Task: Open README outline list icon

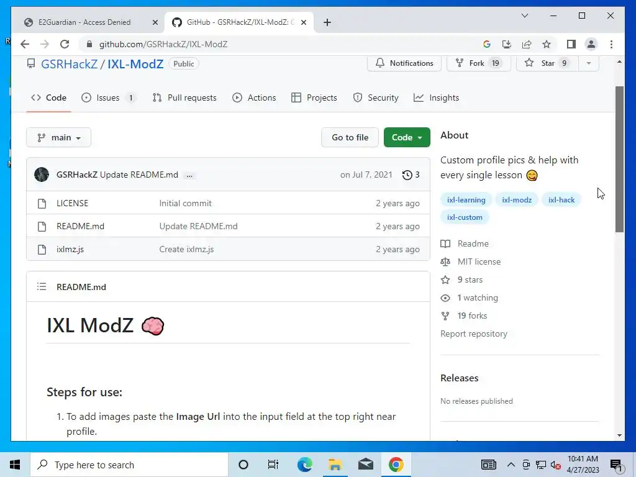Action: click(x=42, y=287)
